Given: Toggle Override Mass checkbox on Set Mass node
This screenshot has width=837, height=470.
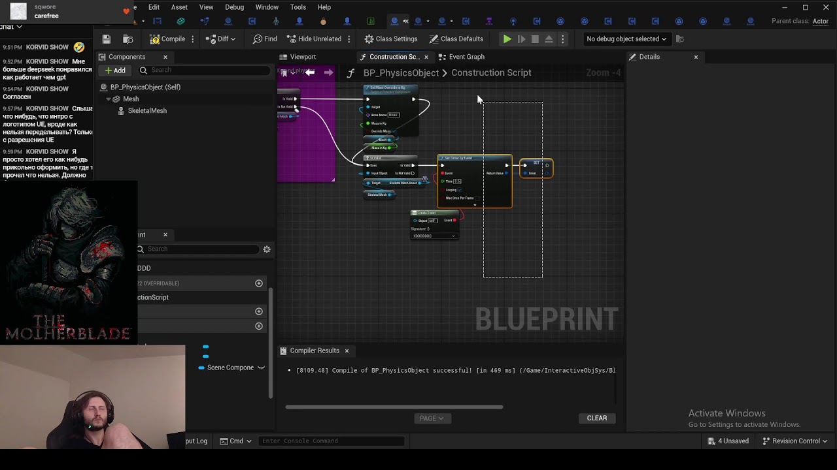Looking at the screenshot, I should click(x=394, y=131).
